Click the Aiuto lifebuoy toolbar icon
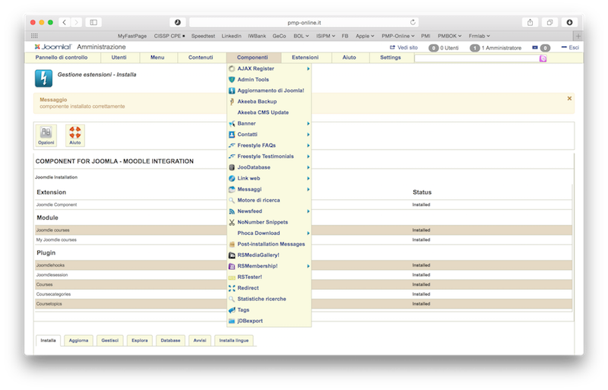 click(x=75, y=135)
